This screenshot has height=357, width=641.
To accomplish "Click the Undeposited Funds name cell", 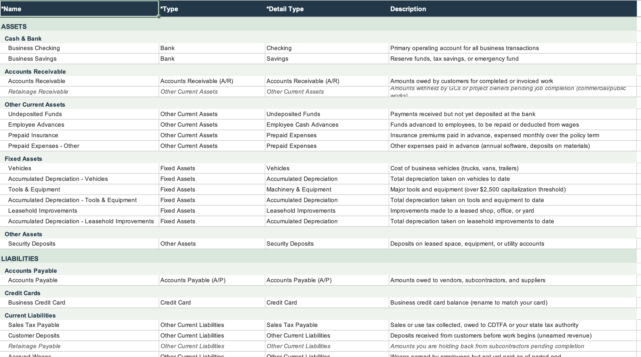I will pos(79,114).
